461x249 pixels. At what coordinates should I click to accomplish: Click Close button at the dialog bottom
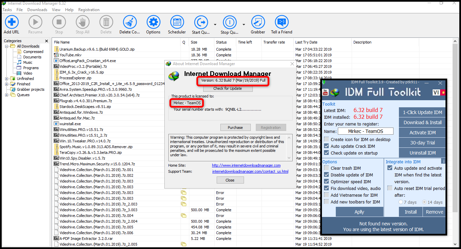230,180
